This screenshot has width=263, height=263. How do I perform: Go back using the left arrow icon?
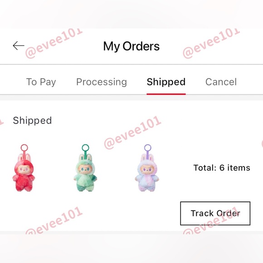(x=19, y=45)
